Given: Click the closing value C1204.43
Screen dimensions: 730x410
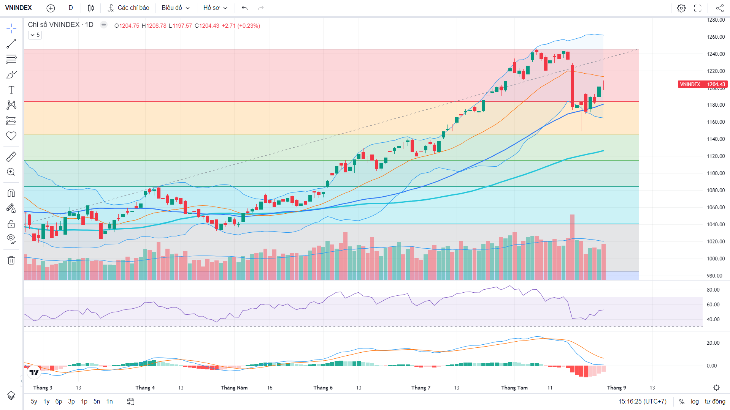Looking at the screenshot, I should pos(207,26).
